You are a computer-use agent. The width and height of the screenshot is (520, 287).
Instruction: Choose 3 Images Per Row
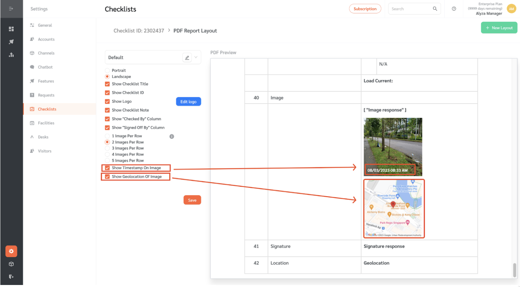107,148
